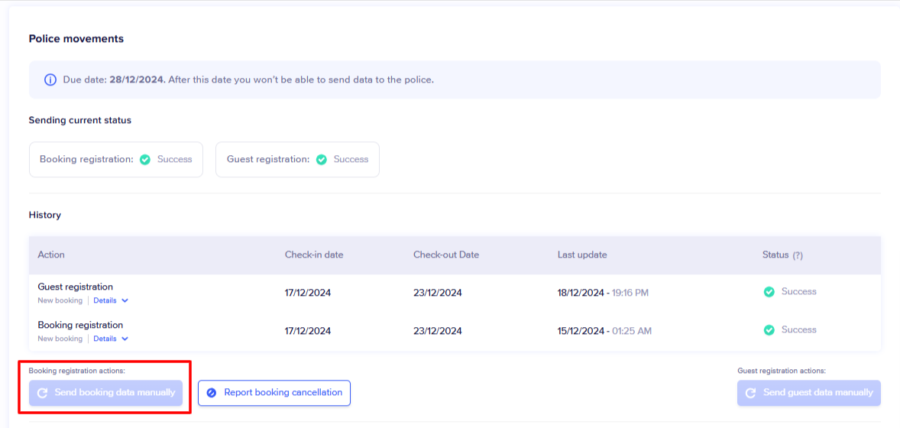Select the Check-out Date column header
Screen dimensions: 900x428
[446, 255]
